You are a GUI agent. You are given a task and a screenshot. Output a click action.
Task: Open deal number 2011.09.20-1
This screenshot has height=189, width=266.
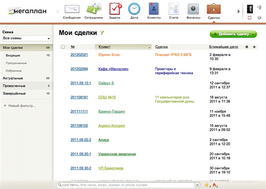(x=81, y=154)
